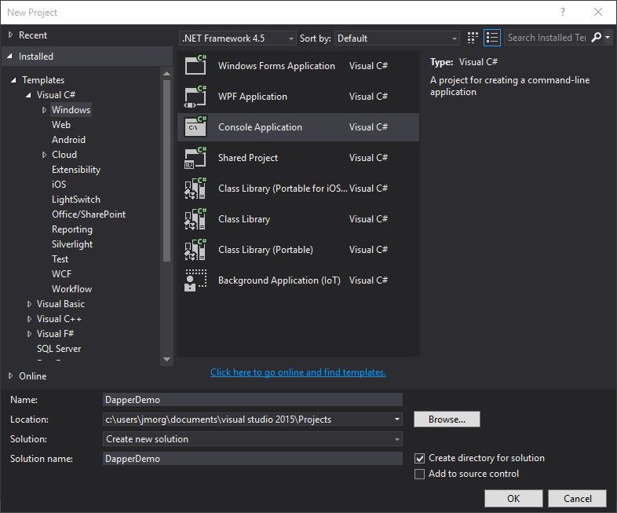Enable Add to source control checkbox
This screenshot has width=617, height=513.
click(x=419, y=474)
